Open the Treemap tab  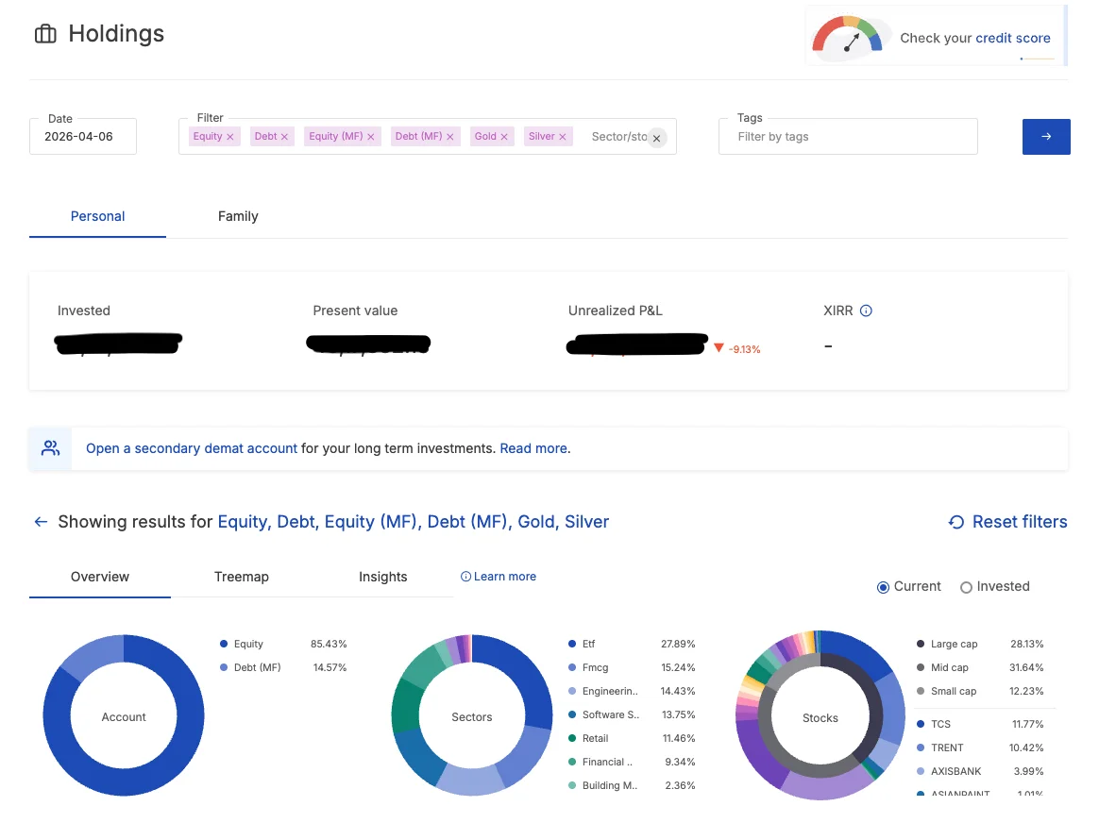pyautogui.click(x=242, y=577)
